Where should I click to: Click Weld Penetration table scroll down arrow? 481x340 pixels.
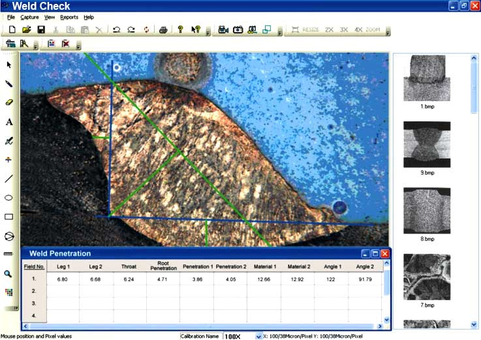387,320
